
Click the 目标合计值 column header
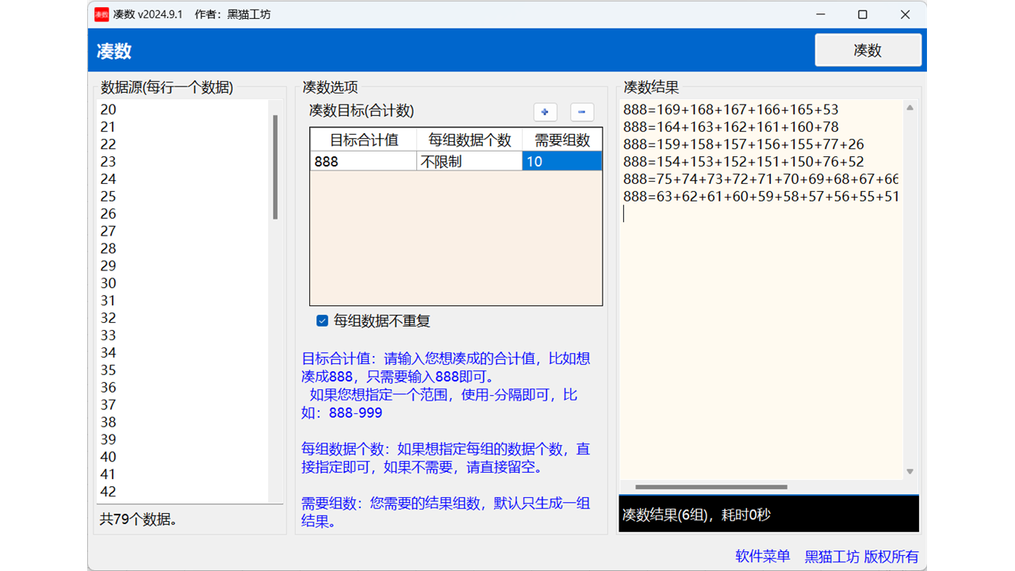coord(362,140)
